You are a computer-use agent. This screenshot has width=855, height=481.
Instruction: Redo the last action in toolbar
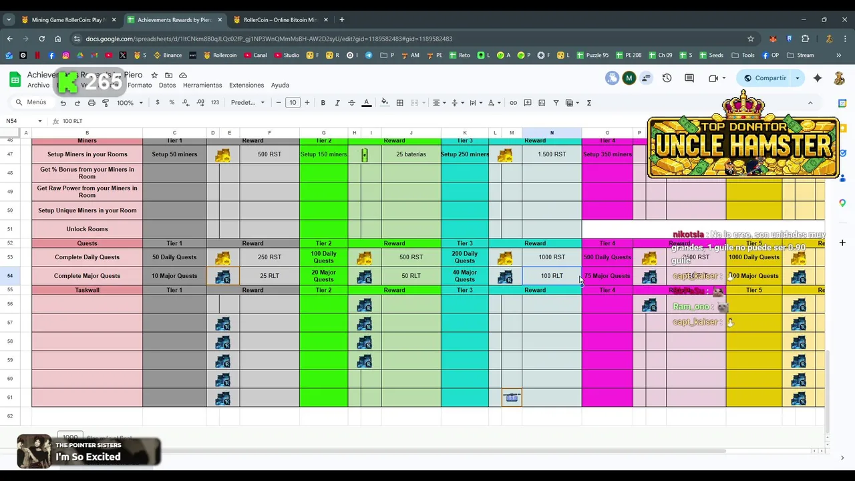(x=77, y=103)
